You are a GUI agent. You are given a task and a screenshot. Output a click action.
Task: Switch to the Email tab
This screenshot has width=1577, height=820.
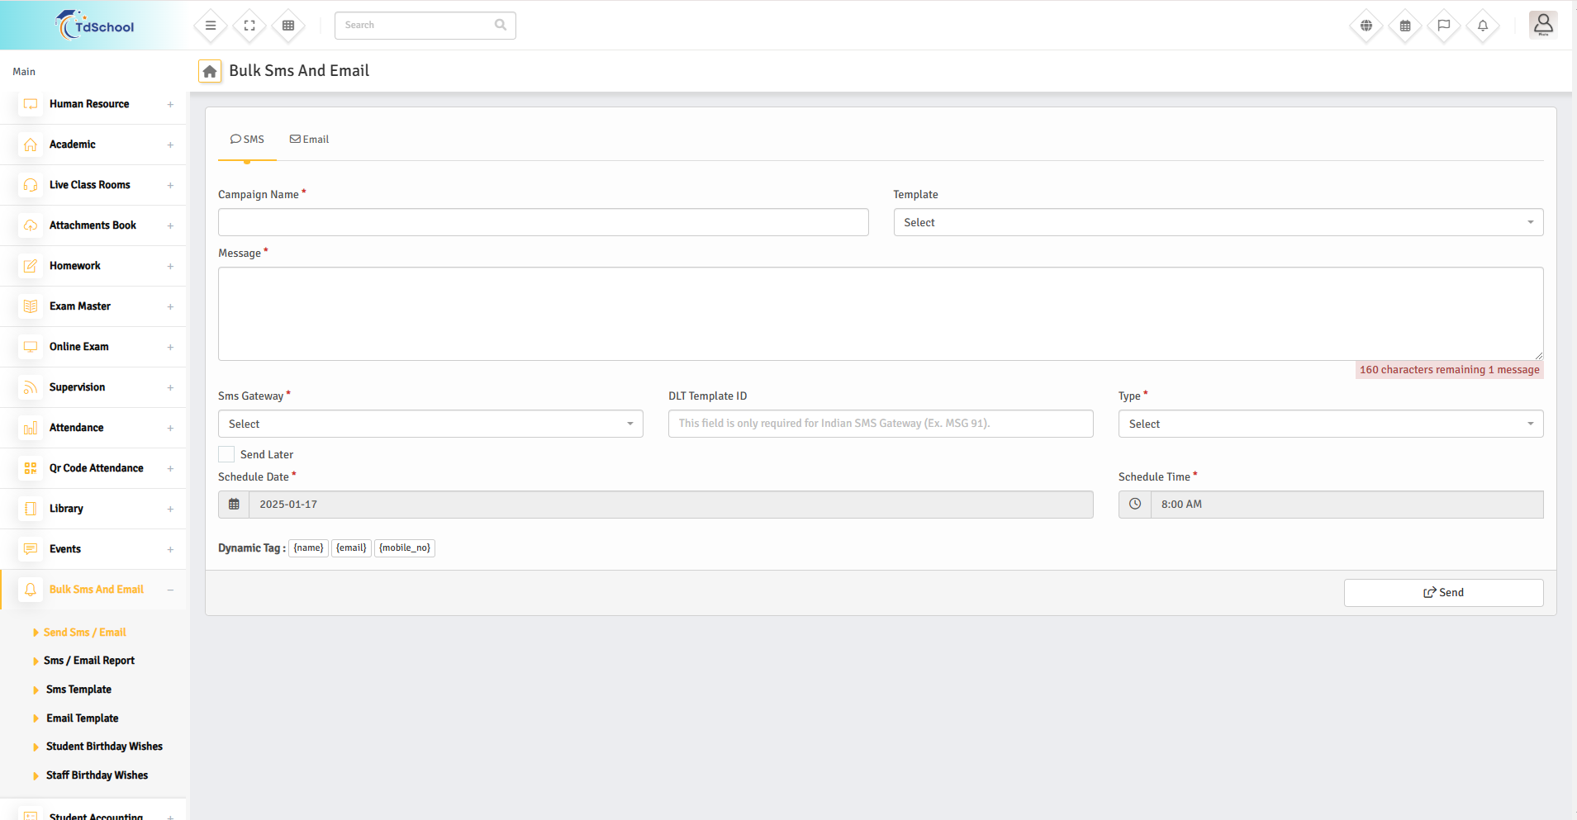coord(309,140)
